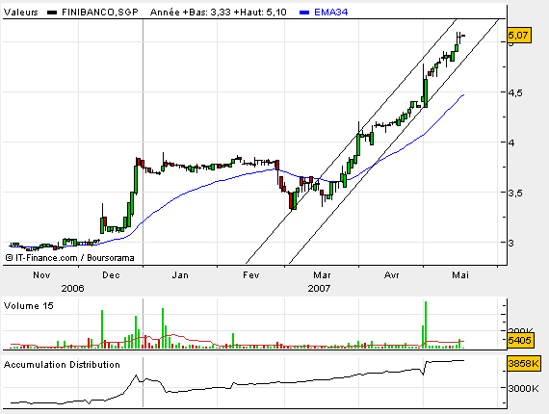
Task: Click the black FINIBANCO series legend marker
Action: pyautogui.click(x=52, y=13)
